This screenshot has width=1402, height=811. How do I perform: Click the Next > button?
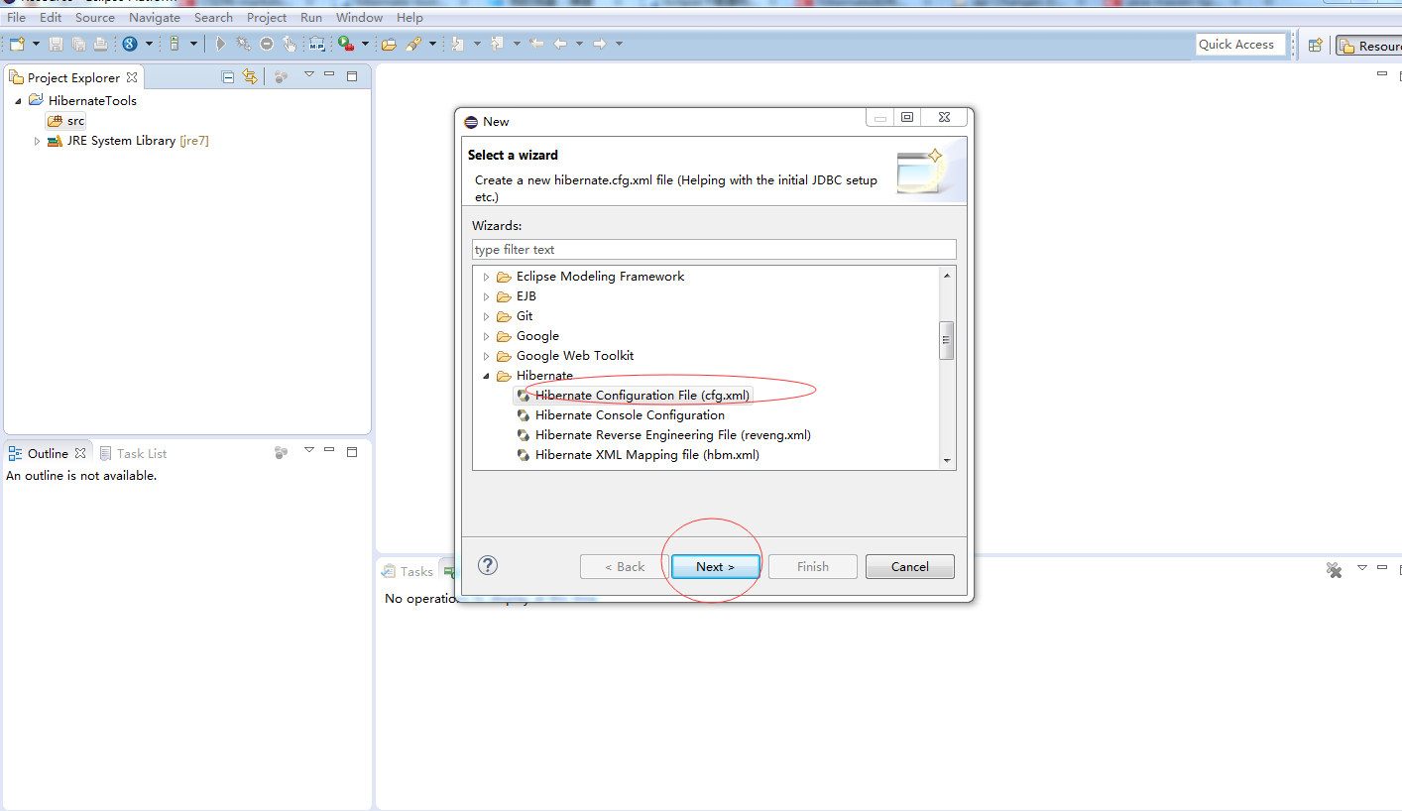(715, 567)
